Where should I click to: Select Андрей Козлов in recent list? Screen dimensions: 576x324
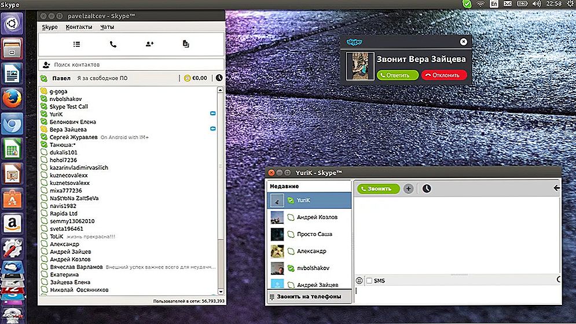click(x=309, y=217)
